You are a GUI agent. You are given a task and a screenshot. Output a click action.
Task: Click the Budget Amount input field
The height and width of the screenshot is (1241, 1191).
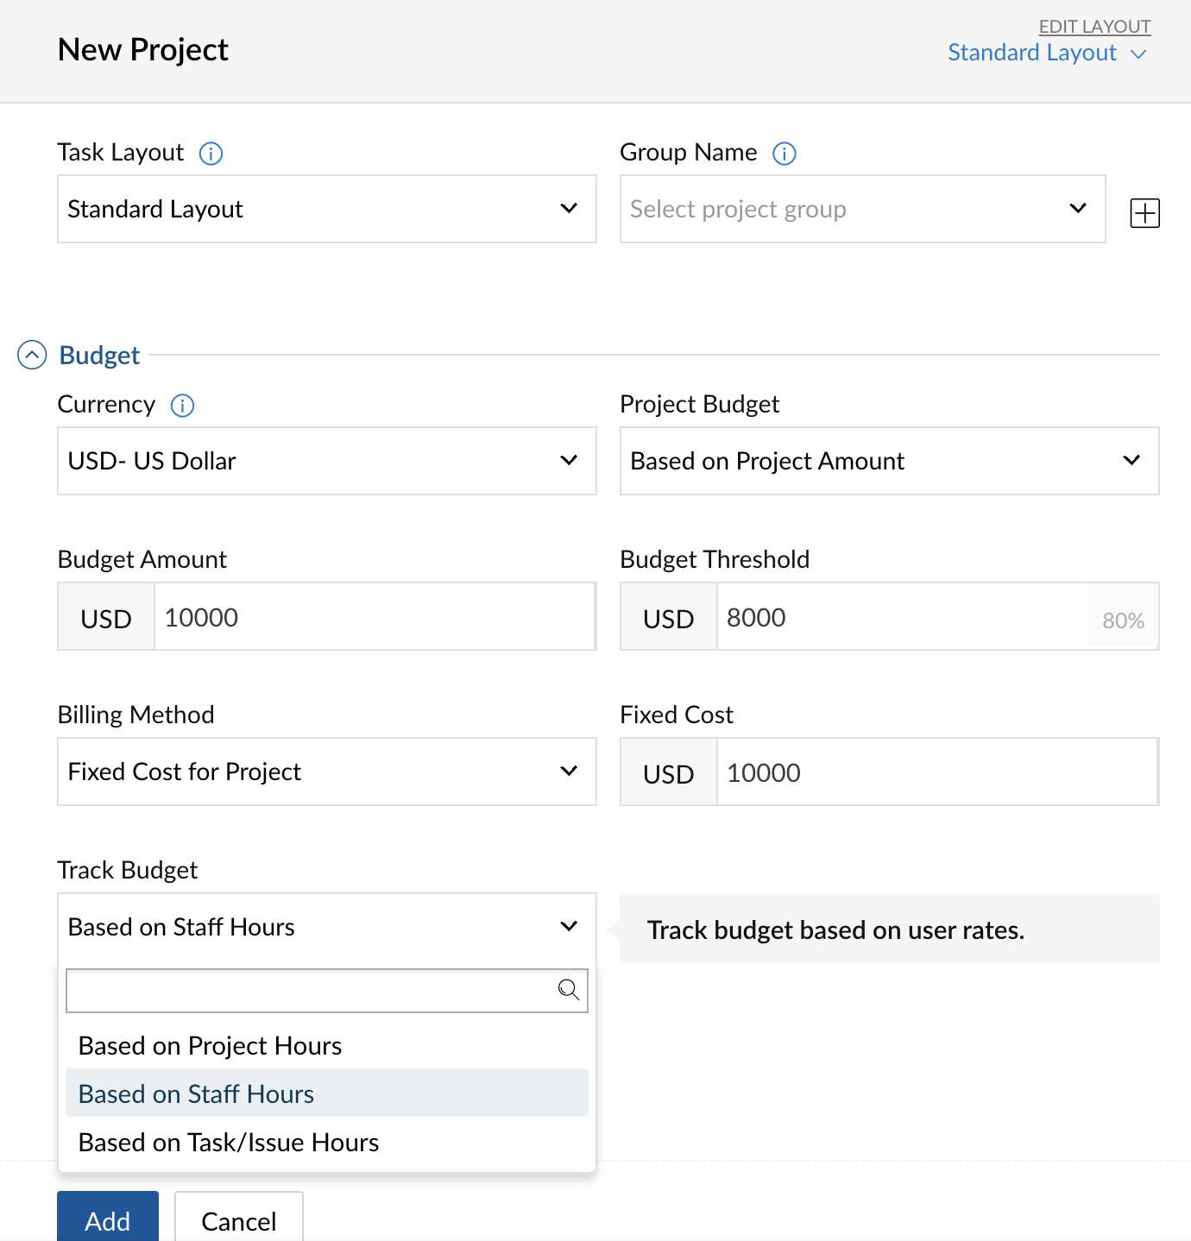click(375, 616)
